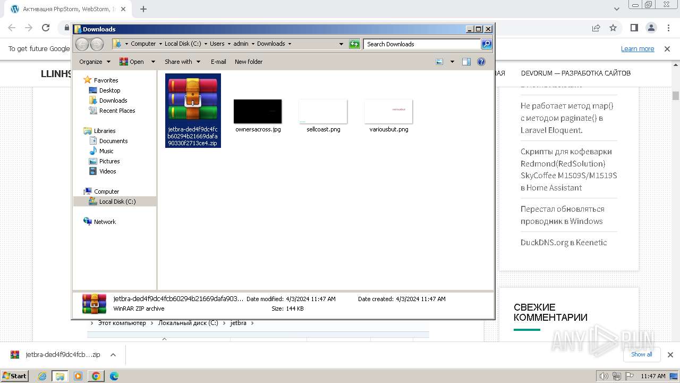The image size is (680, 383).
Task: Click admin breadcrumb segment
Action: pos(241,44)
